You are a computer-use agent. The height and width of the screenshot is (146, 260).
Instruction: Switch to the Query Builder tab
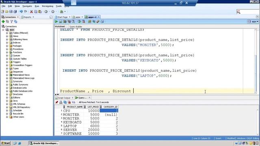[76, 26]
